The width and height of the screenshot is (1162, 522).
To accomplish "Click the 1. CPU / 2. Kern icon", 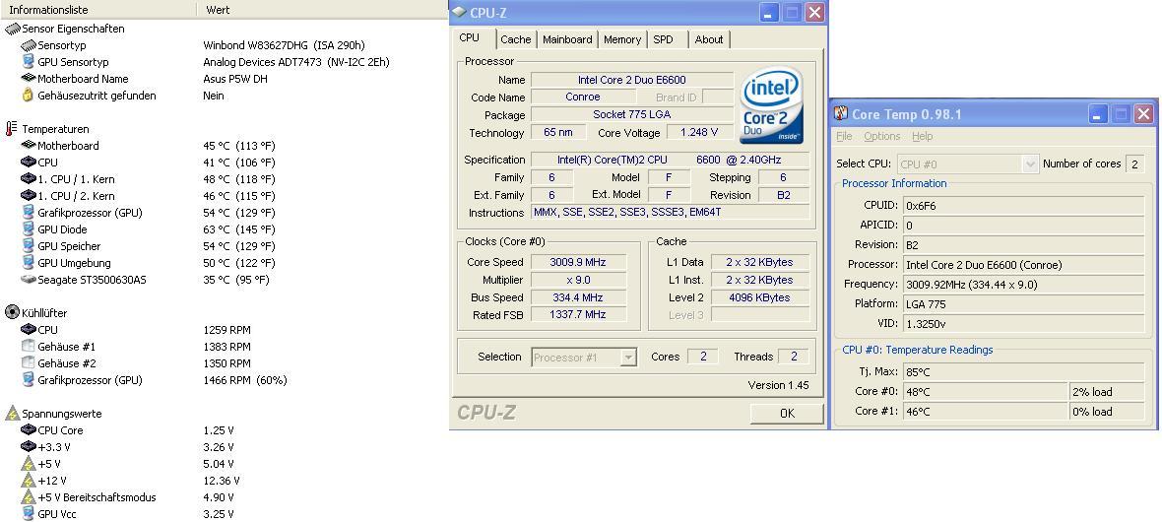I will (x=29, y=196).
